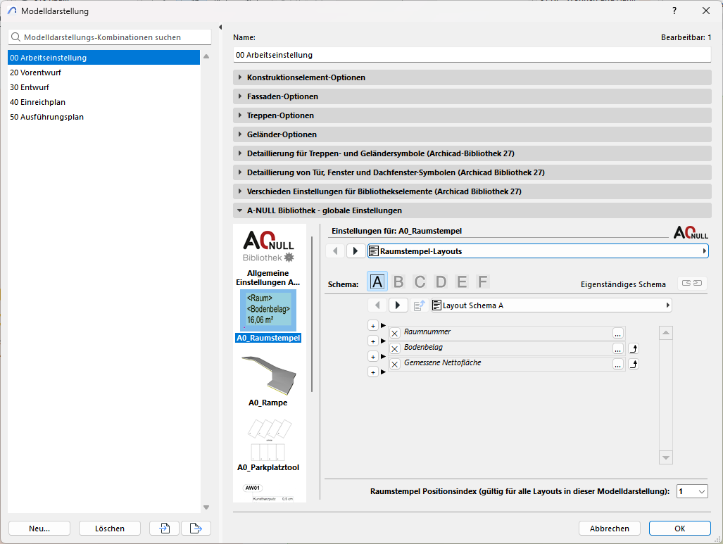Remove the Bodenbelag row with X

tap(395, 348)
